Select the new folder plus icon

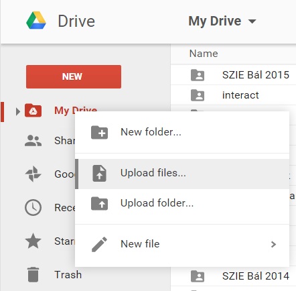click(99, 132)
